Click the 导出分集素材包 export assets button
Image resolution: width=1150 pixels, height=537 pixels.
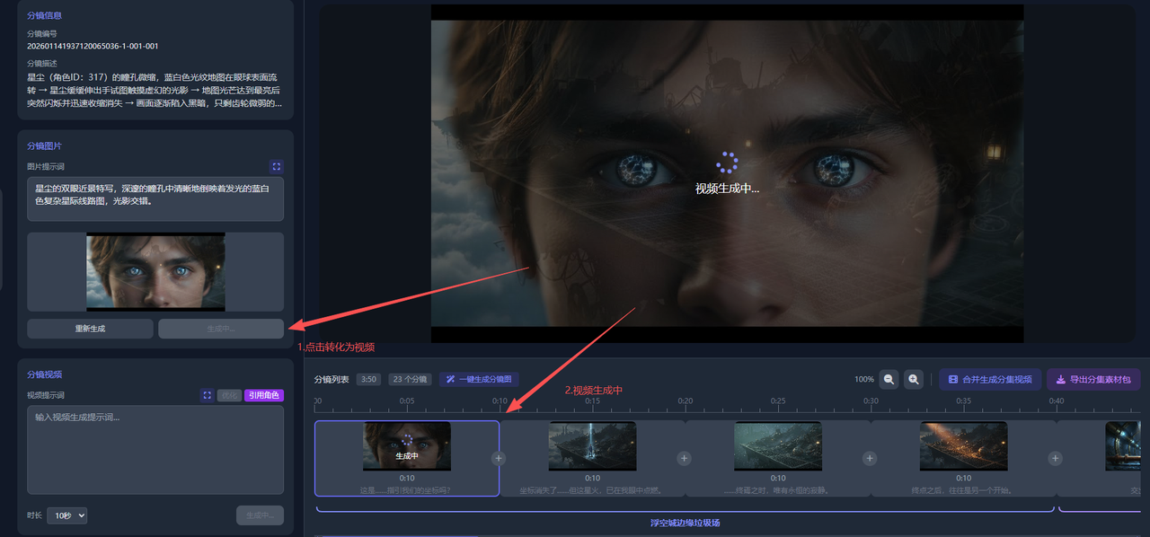tap(1093, 380)
